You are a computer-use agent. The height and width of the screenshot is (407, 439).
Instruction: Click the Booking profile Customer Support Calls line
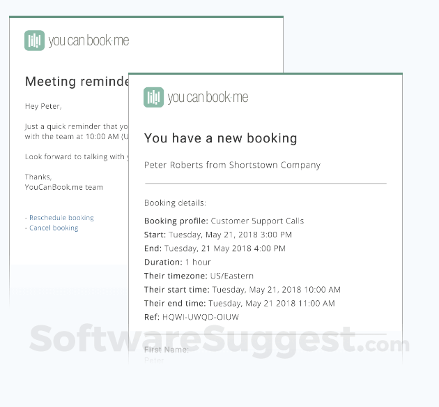point(224,221)
